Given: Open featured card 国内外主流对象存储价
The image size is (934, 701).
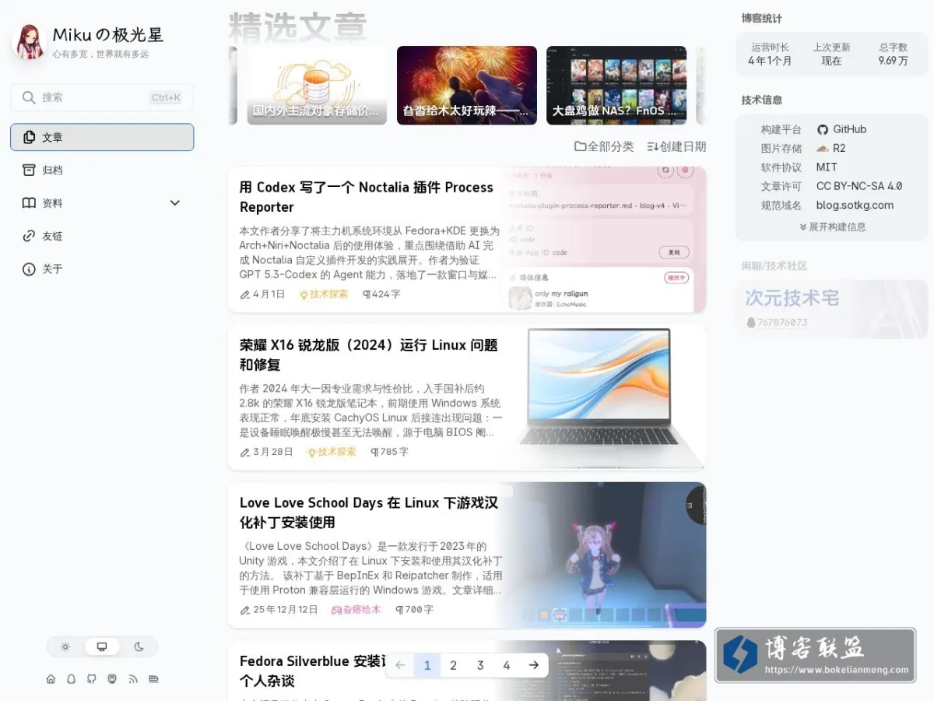Looking at the screenshot, I should click(317, 85).
